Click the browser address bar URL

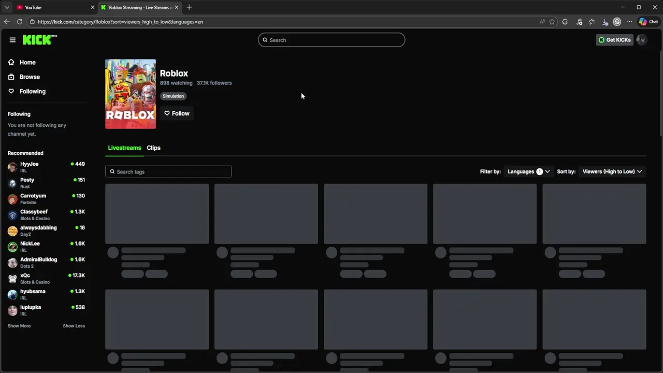(x=120, y=22)
